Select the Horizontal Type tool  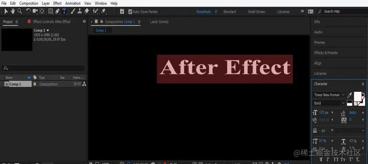64,11
